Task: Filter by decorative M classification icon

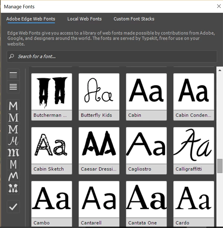Action: (13, 188)
